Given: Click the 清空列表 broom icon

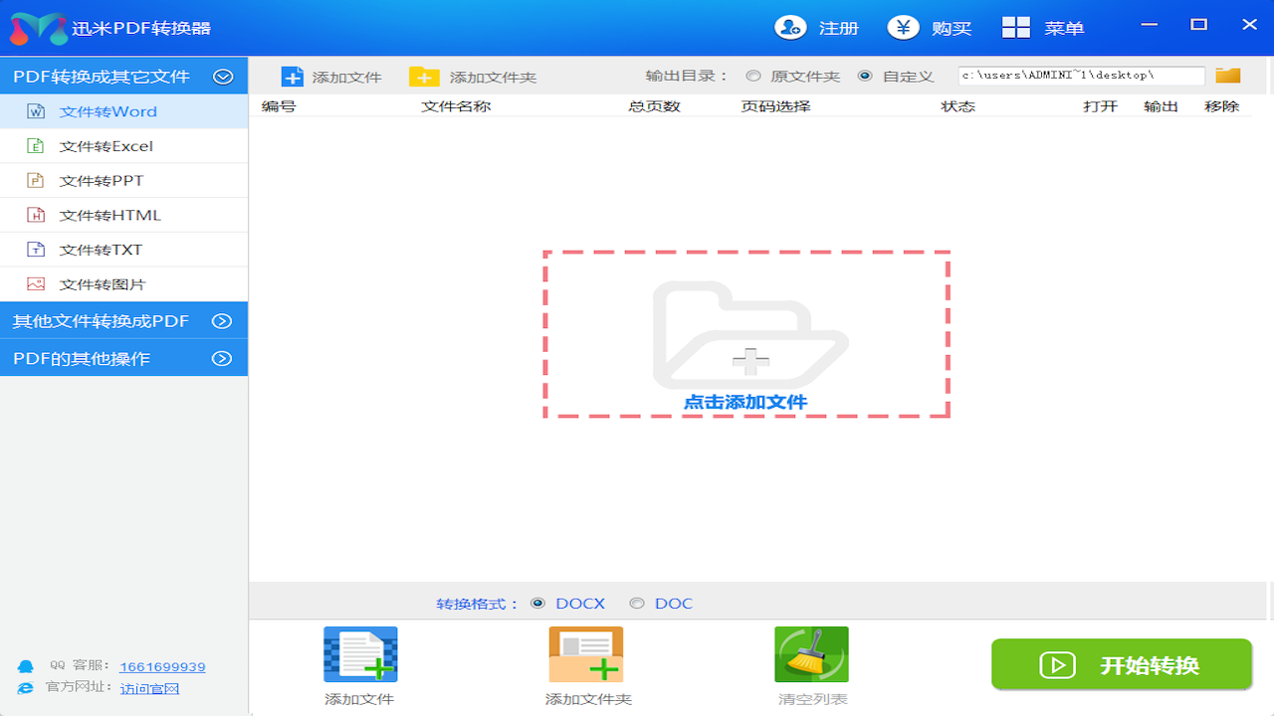Looking at the screenshot, I should point(811,654).
